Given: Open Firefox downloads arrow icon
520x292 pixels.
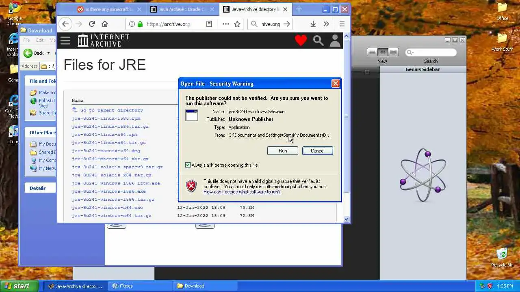Looking at the screenshot, I should pos(313,24).
